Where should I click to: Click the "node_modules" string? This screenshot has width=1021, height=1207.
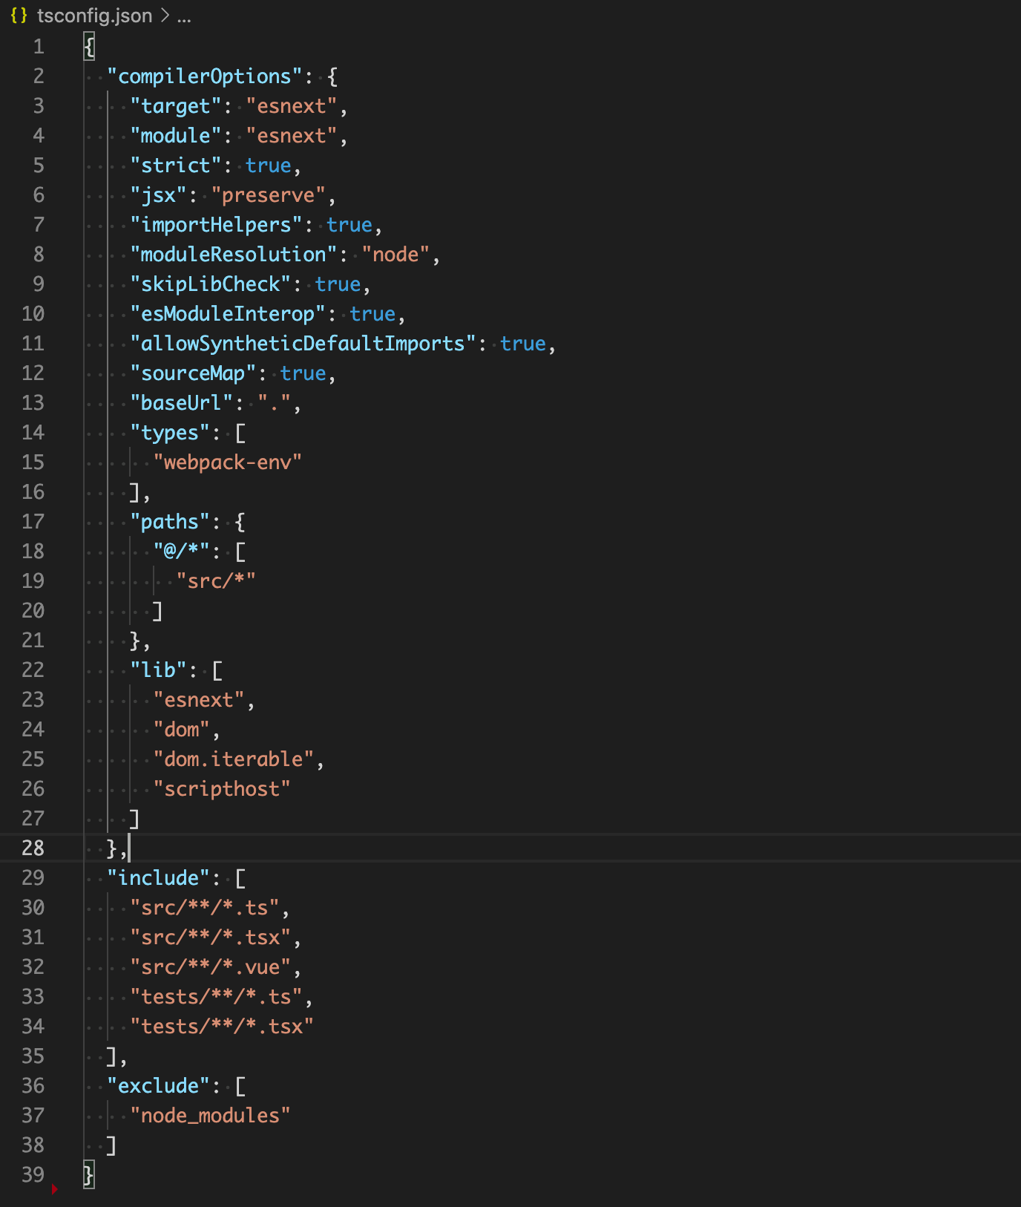pyautogui.click(x=211, y=1116)
